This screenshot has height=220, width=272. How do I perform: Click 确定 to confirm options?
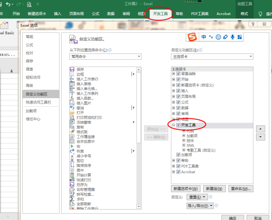click(x=233, y=218)
